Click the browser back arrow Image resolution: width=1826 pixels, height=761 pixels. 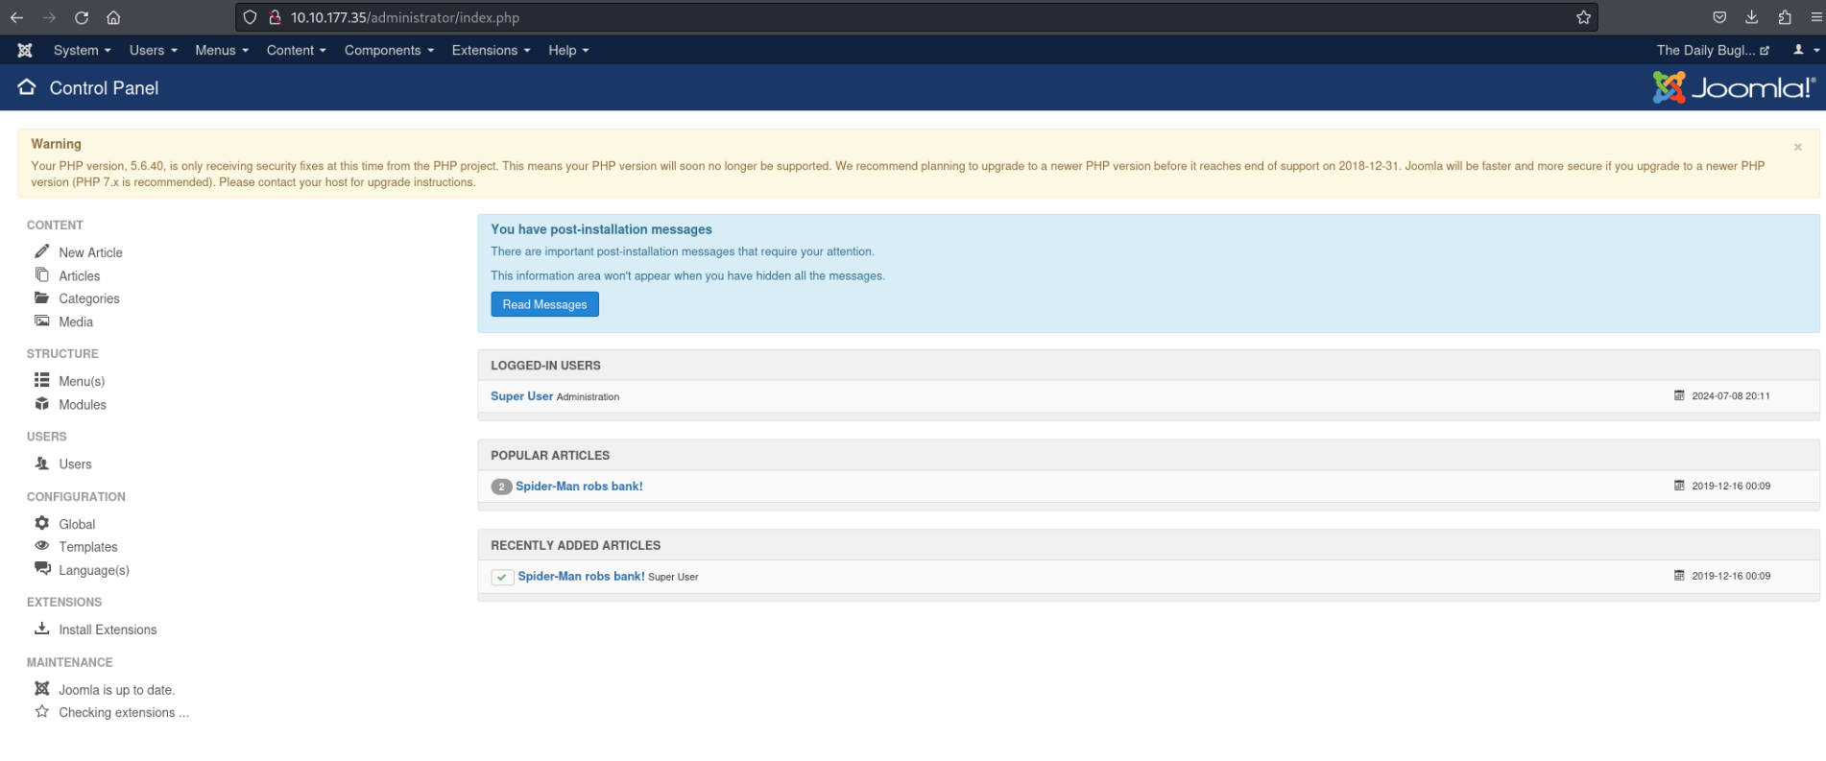(x=16, y=17)
